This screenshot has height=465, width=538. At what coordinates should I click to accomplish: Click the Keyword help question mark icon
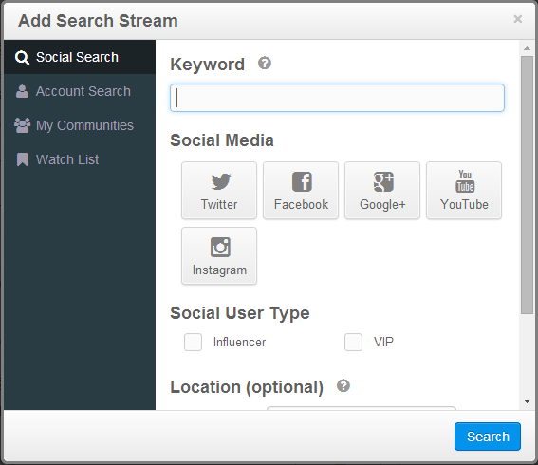coord(265,64)
